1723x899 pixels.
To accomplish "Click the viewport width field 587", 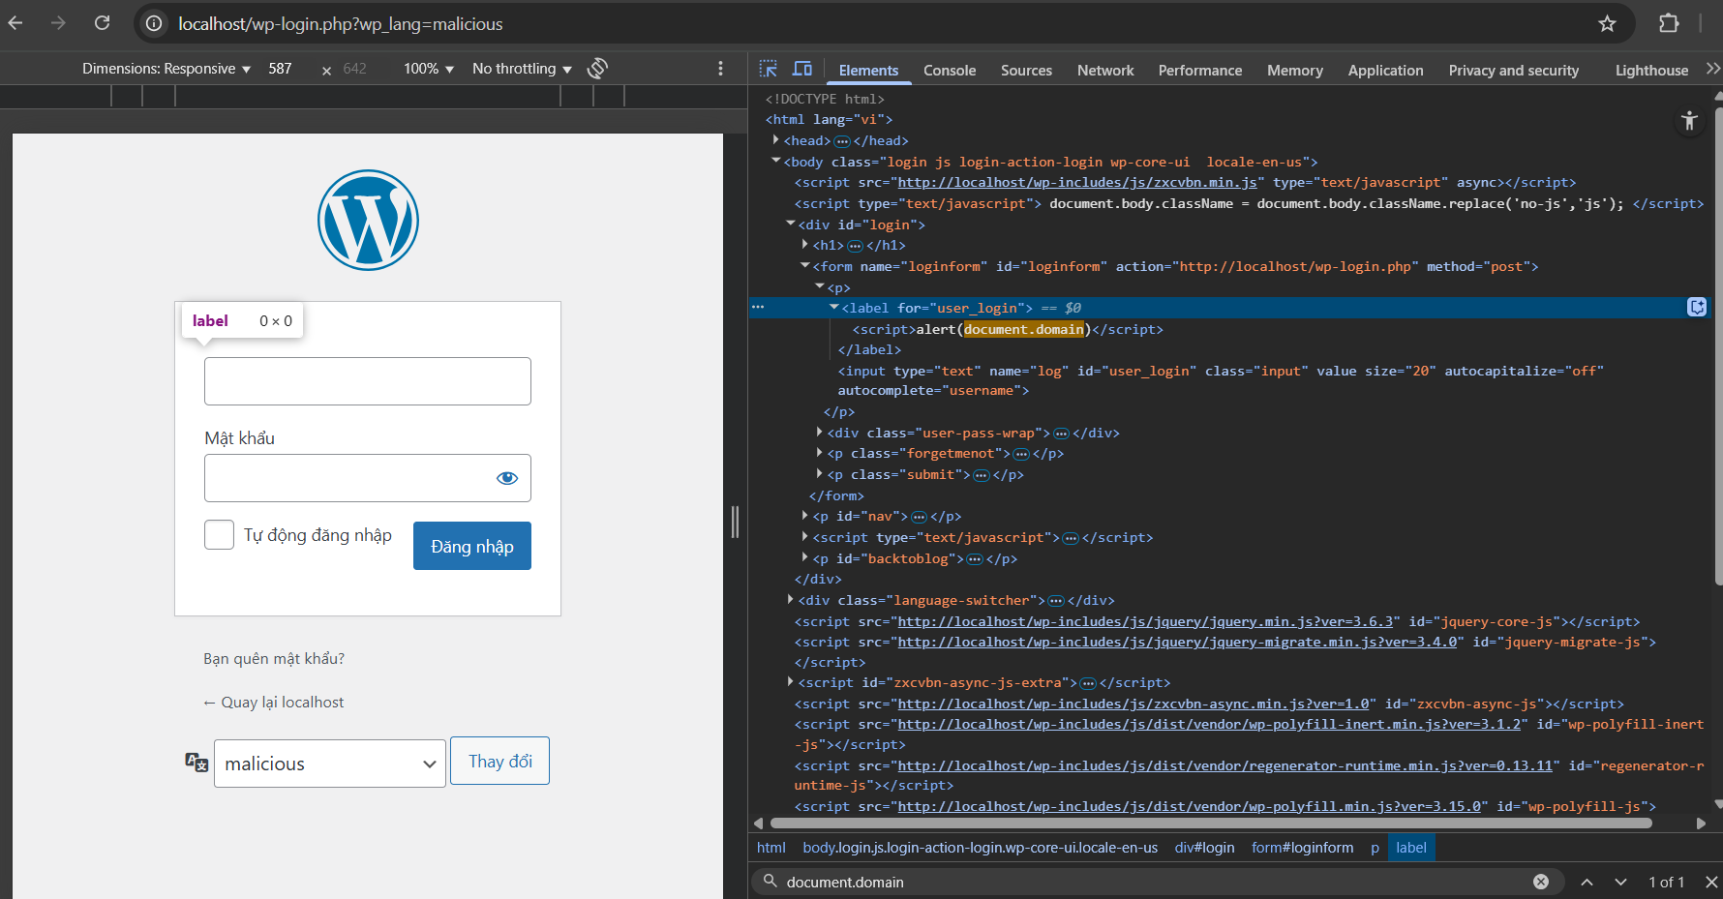I will pos(281,69).
